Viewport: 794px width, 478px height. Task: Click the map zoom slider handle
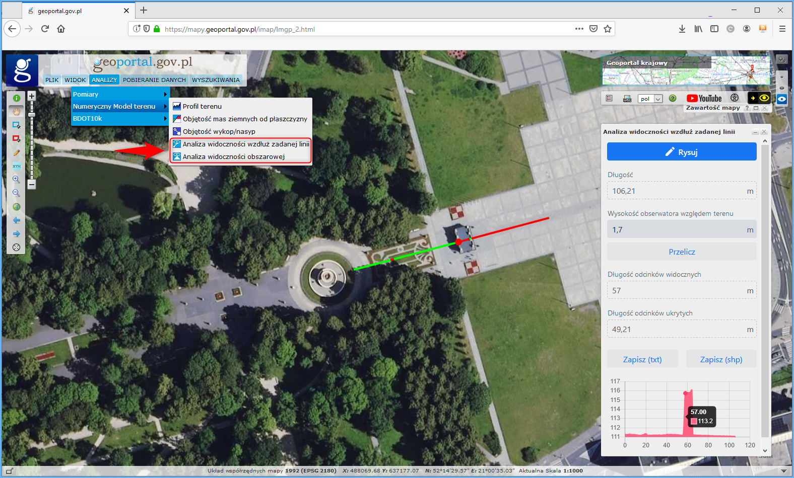click(31, 115)
